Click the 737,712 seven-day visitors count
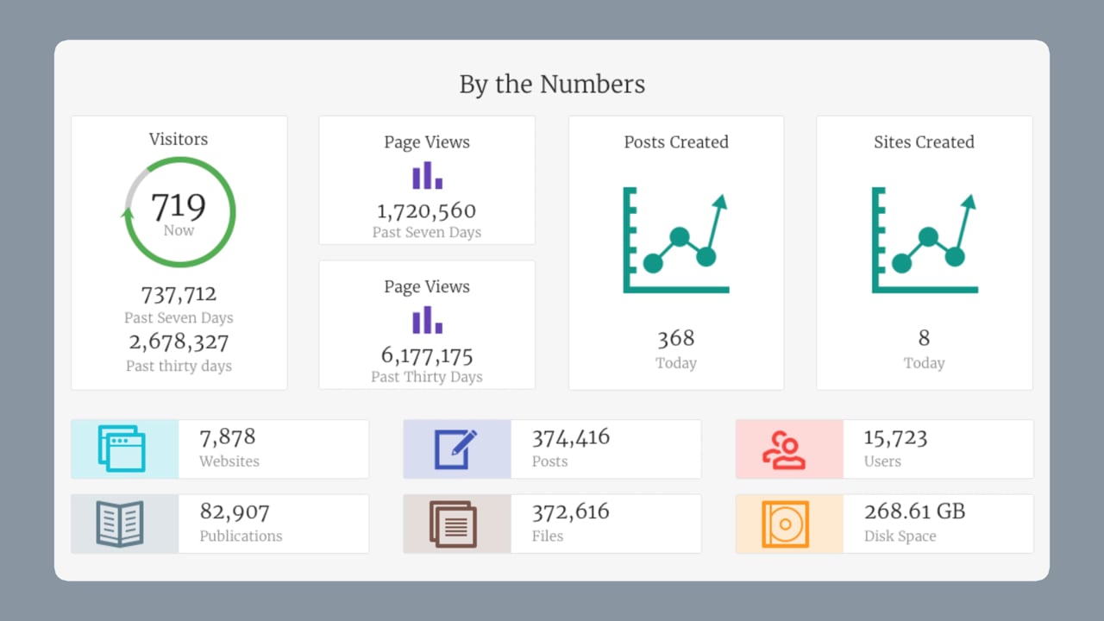Screen dimensions: 1104x621 point(179,295)
